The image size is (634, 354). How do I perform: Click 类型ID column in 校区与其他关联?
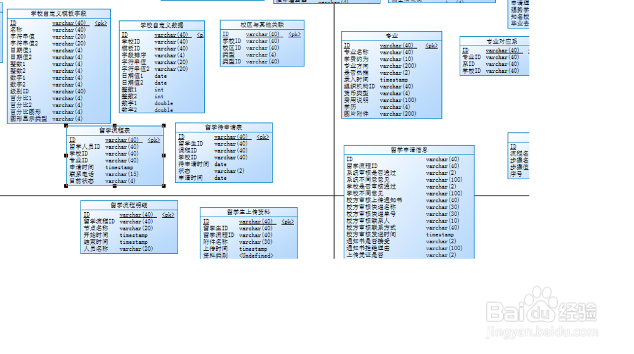tap(231, 61)
